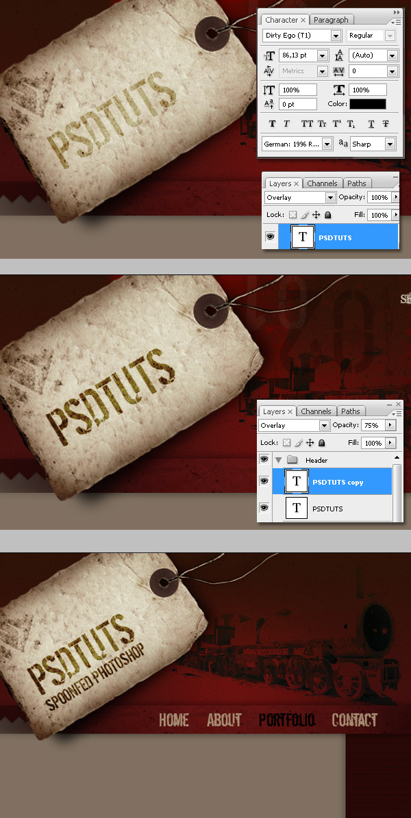Lock image pixels in the 75% opacity Layers panel
This screenshot has width=411, height=818.
[299, 442]
